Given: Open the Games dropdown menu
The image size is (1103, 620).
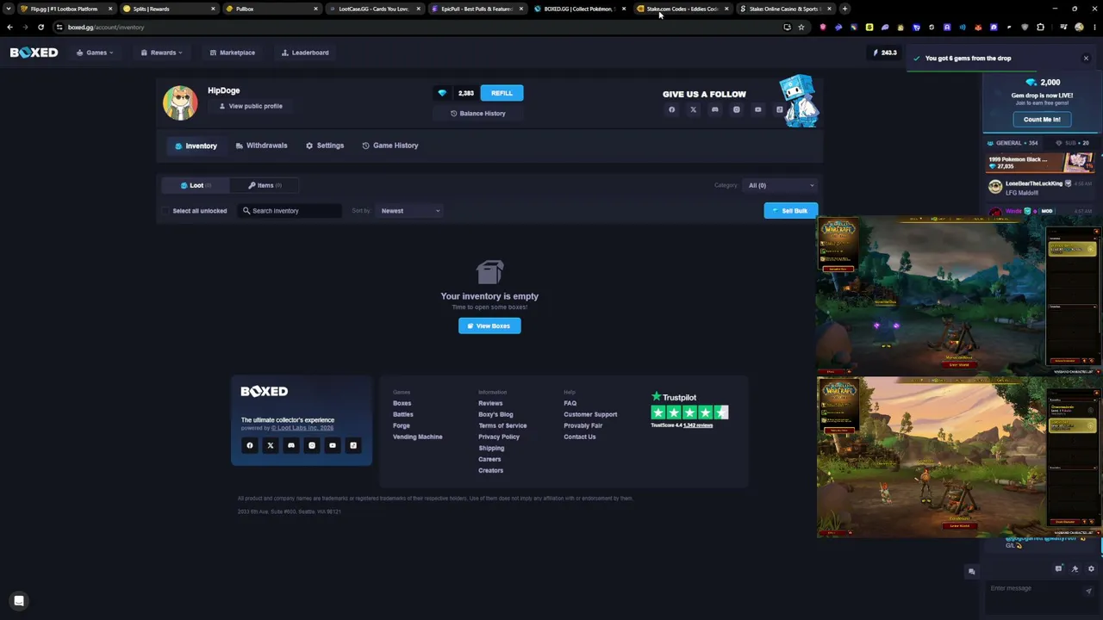Looking at the screenshot, I should (95, 53).
